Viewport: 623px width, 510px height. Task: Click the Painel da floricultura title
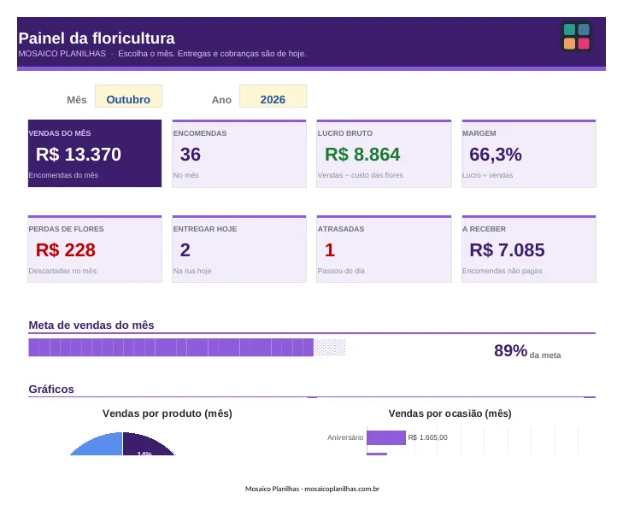[97, 38]
